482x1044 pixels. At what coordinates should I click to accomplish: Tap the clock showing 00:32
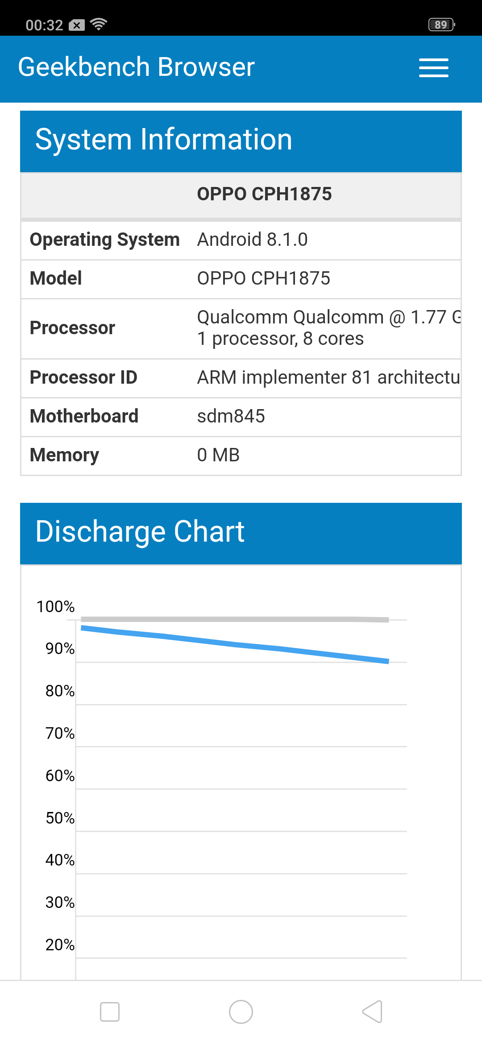tap(44, 25)
